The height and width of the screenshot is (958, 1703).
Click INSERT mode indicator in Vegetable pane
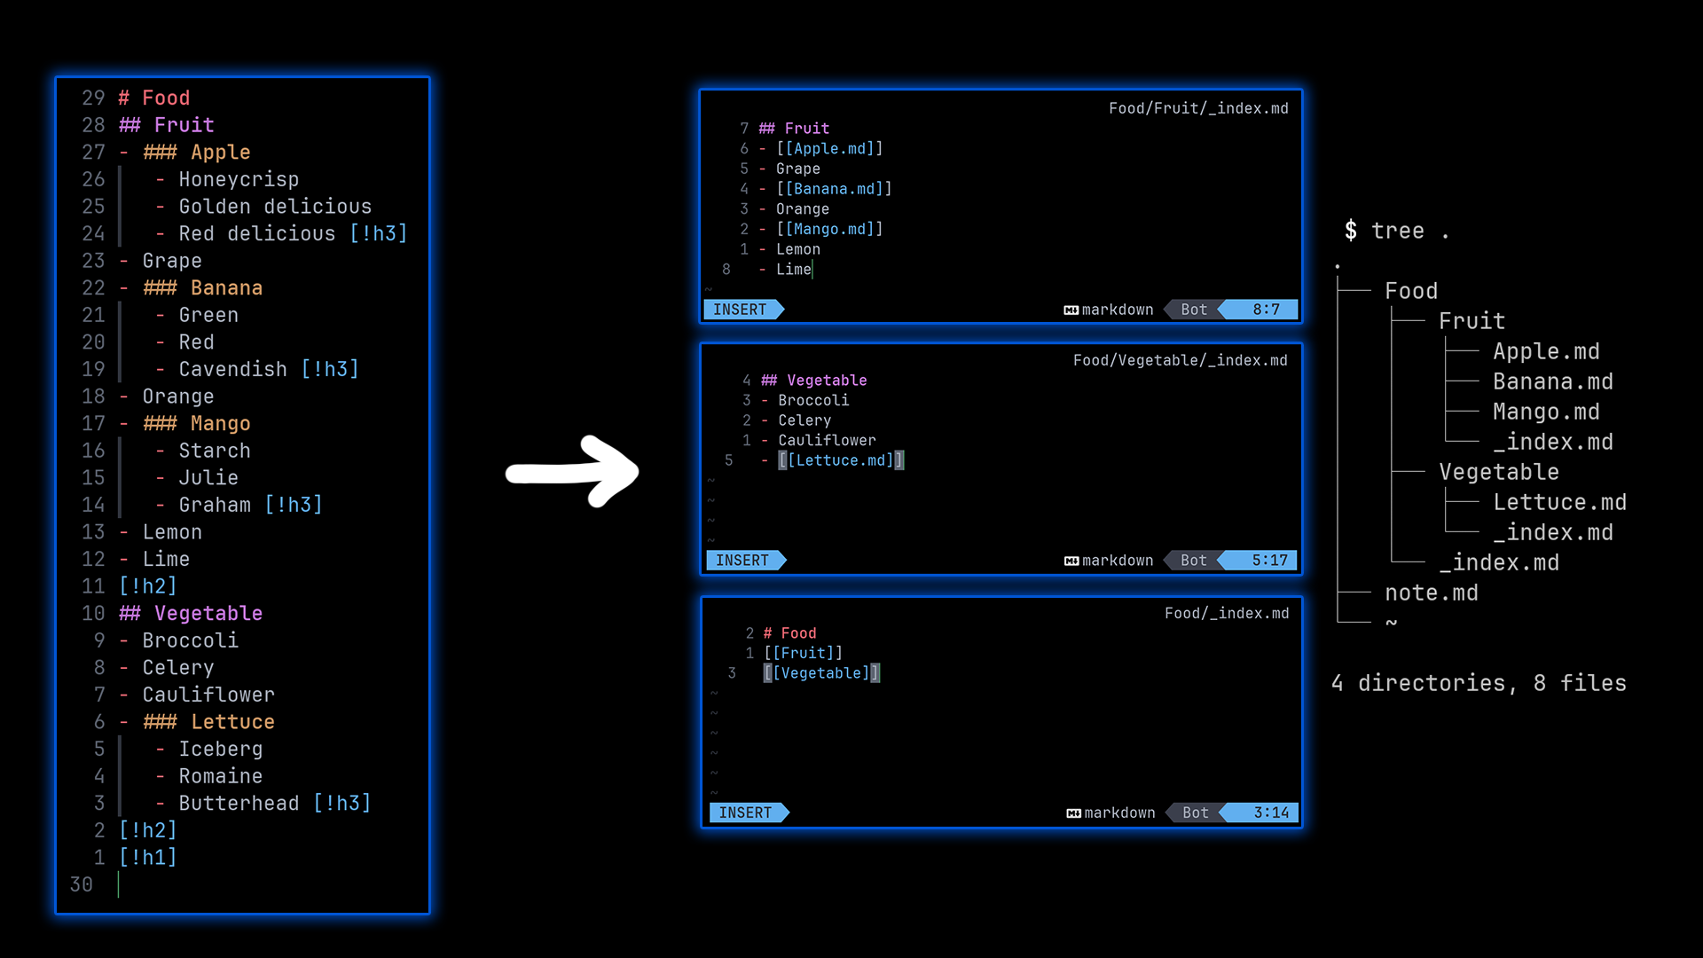point(743,561)
